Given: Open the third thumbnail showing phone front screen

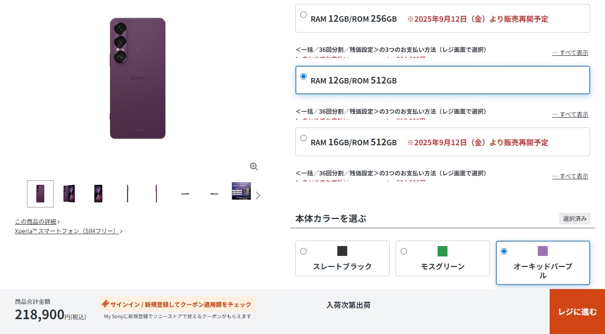Looking at the screenshot, I should [x=98, y=194].
